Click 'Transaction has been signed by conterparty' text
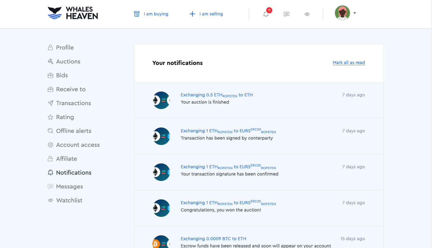432x248 pixels. 227,138
